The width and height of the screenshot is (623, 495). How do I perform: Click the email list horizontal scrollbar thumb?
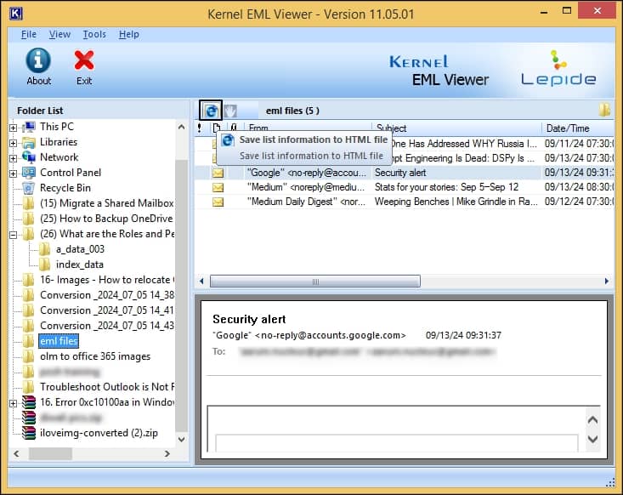pos(315,282)
